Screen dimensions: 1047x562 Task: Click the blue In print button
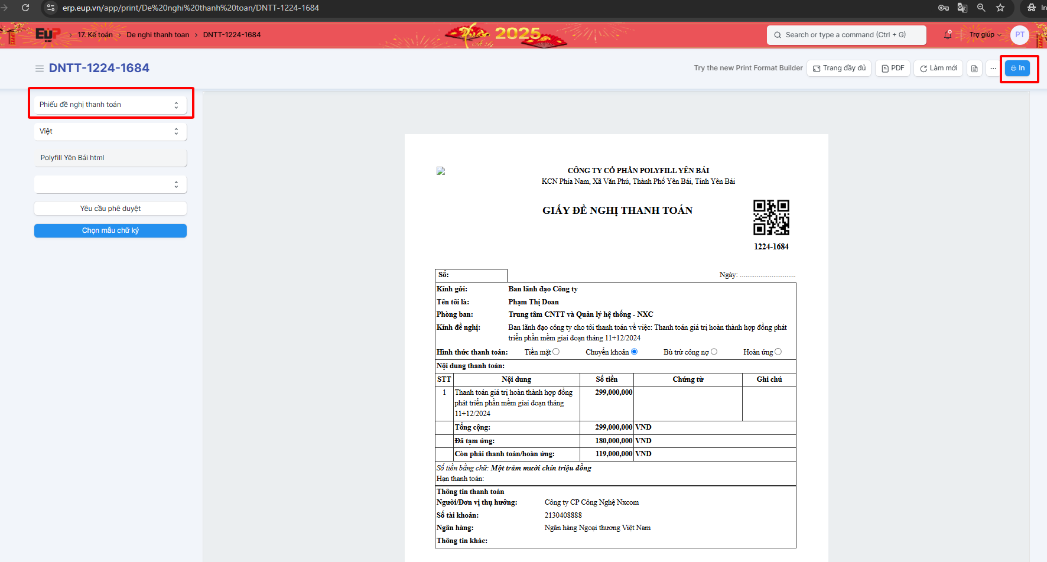[x=1017, y=69]
